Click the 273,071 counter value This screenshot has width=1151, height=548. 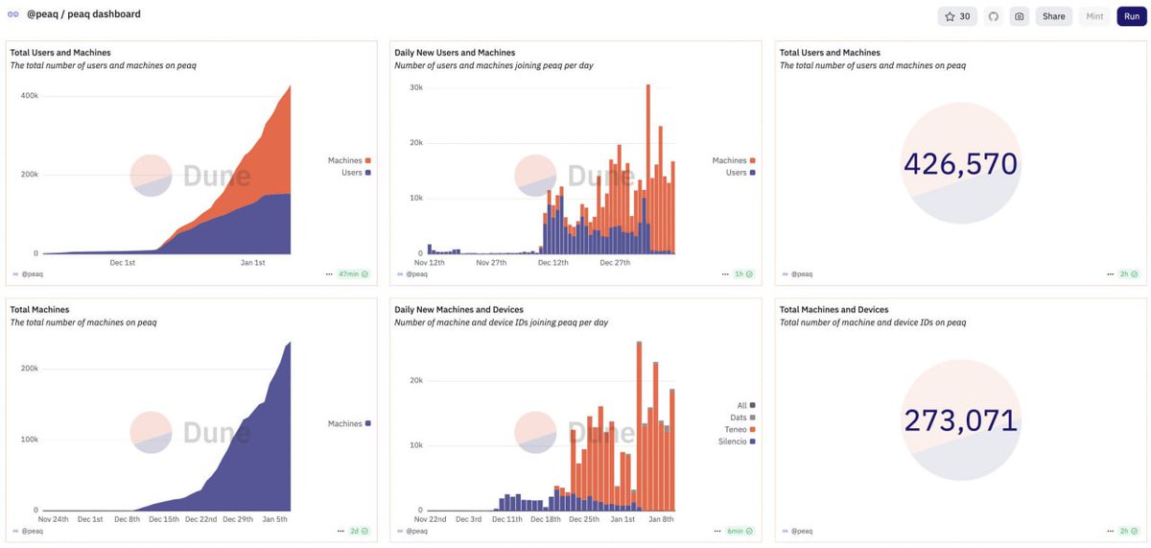[960, 419]
